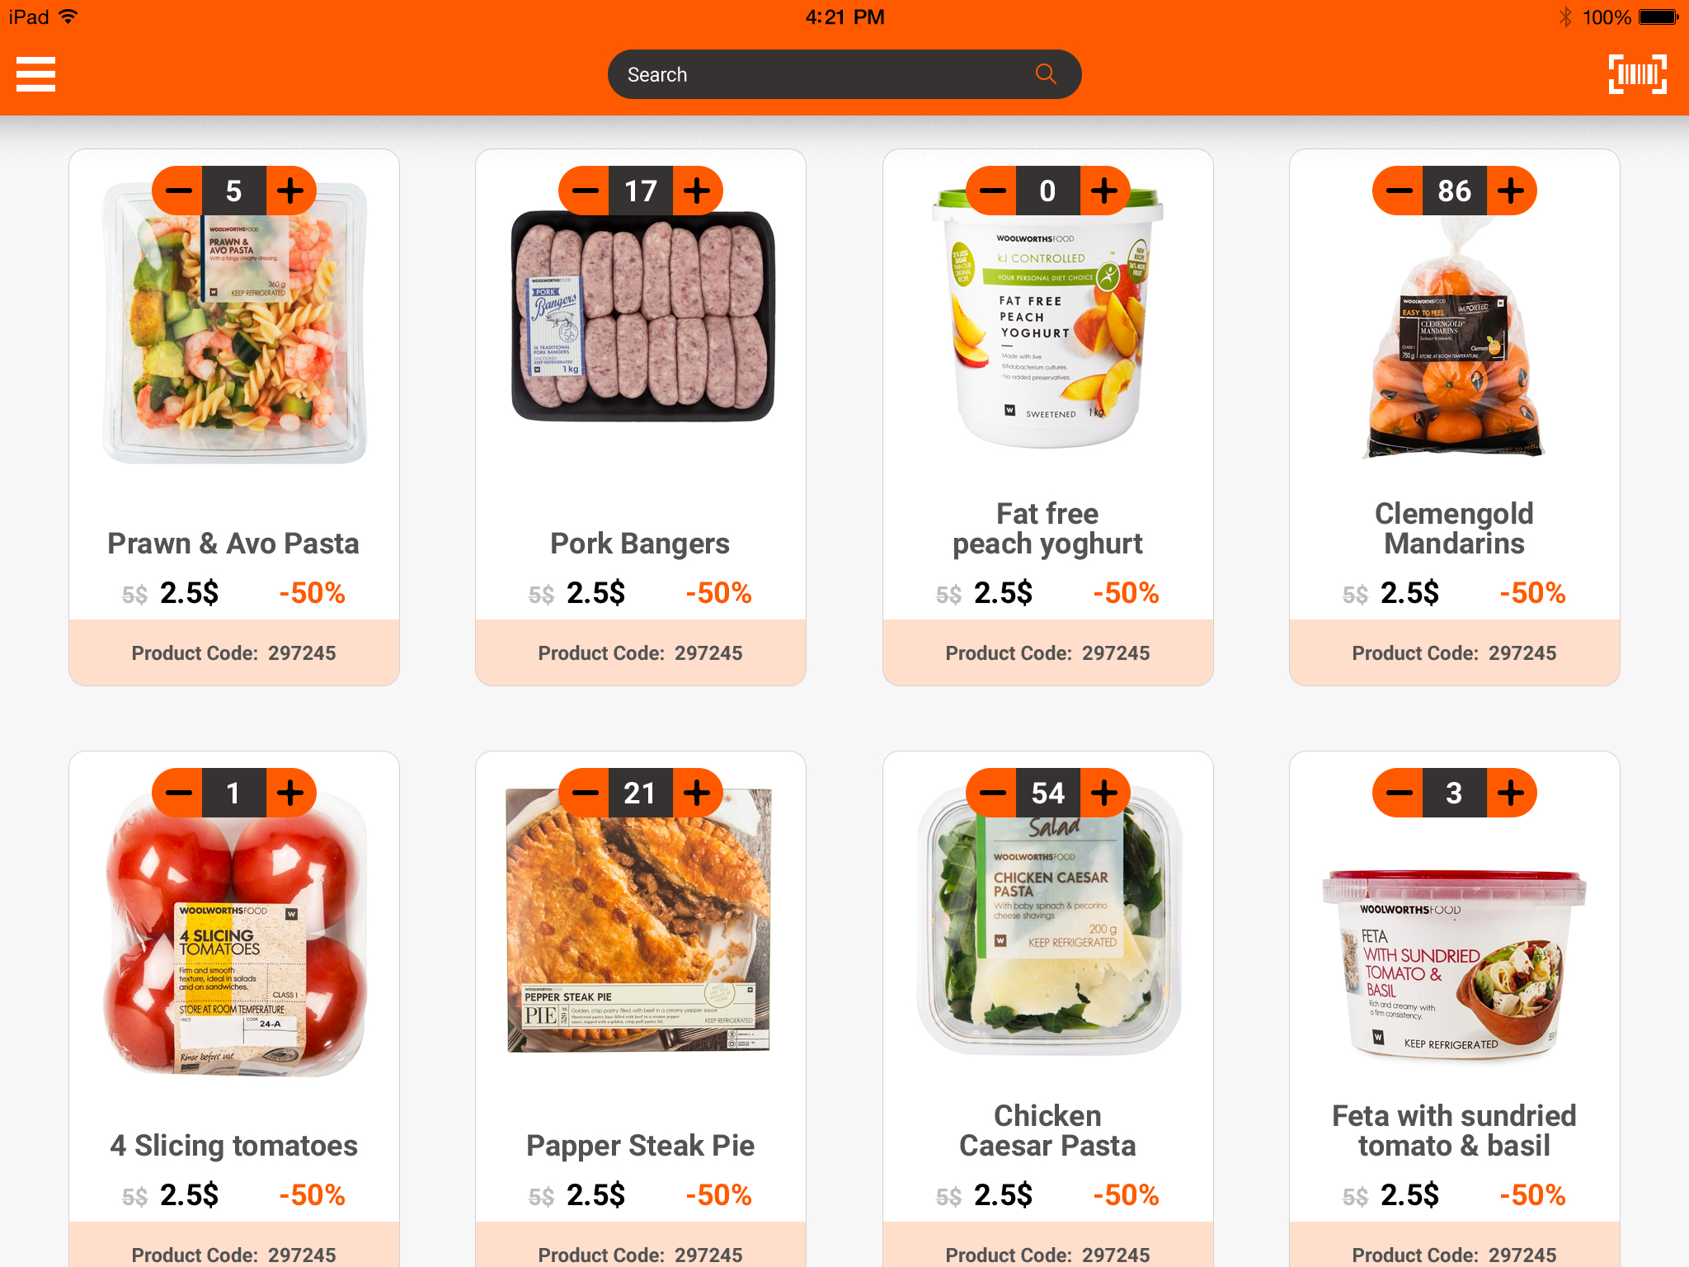The image size is (1689, 1267).
Task: Click the Pepper Steak Pie photo
Action: [x=639, y=921]
